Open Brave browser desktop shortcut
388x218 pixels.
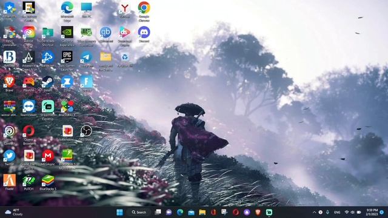click(x=10, y=82)
